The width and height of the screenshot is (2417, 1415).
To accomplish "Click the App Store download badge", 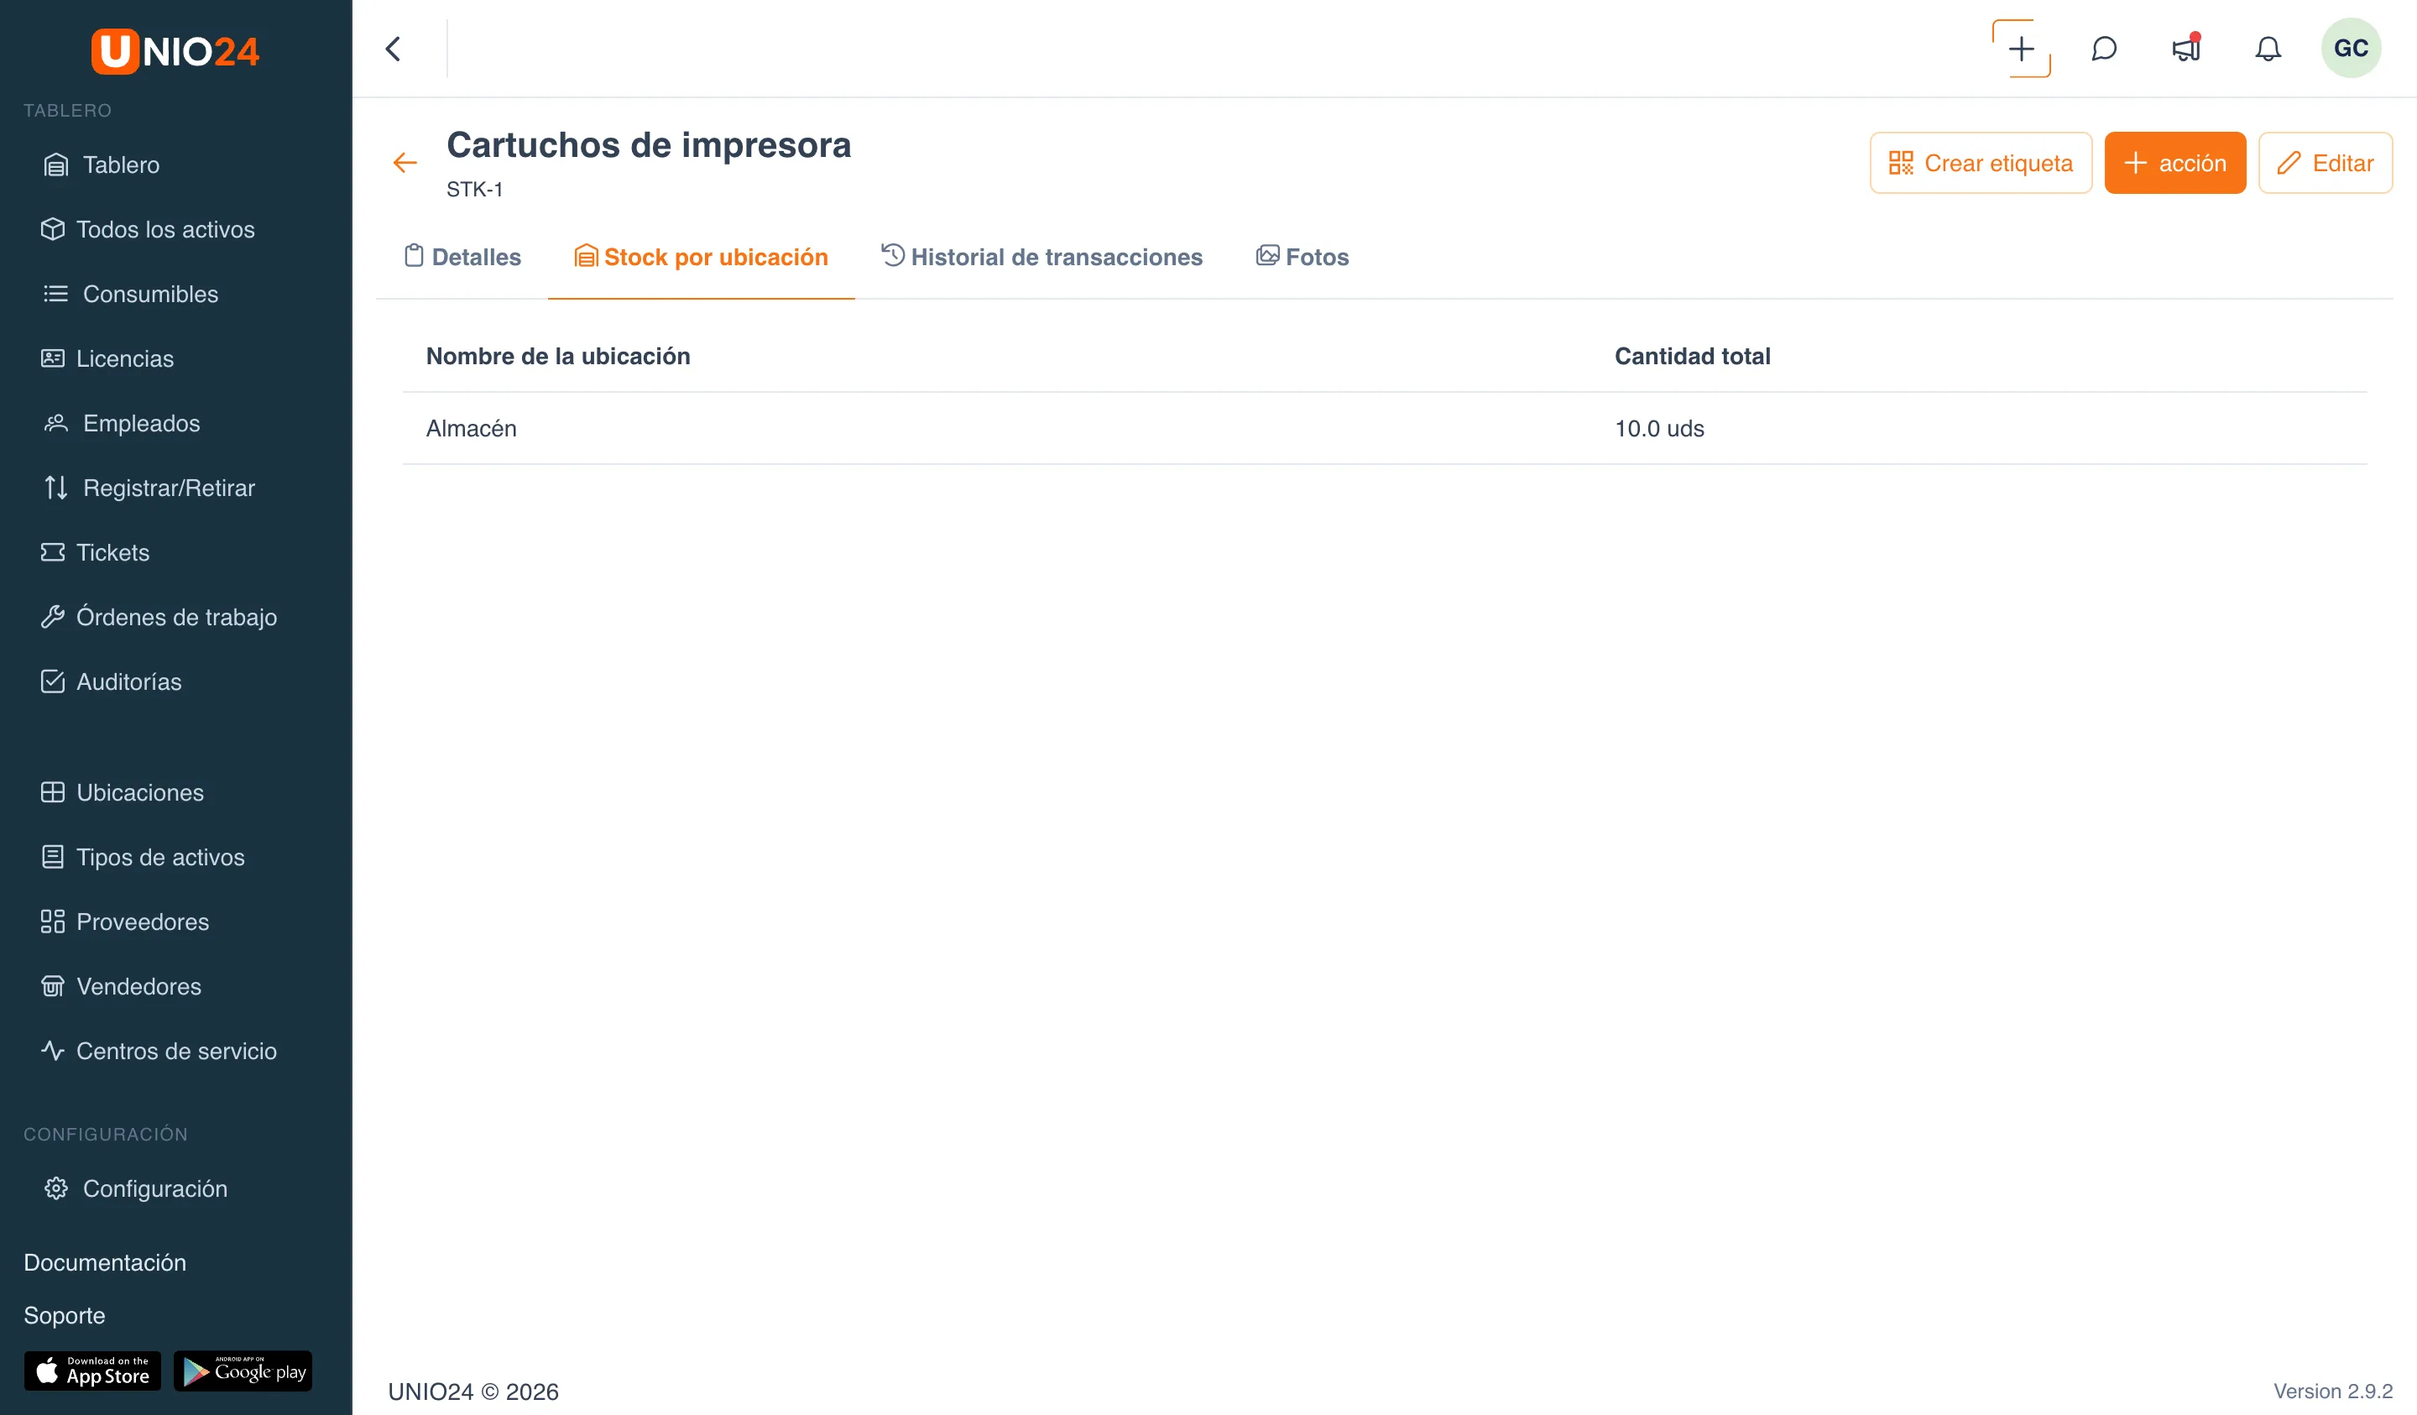I will tap(92, 1371).
